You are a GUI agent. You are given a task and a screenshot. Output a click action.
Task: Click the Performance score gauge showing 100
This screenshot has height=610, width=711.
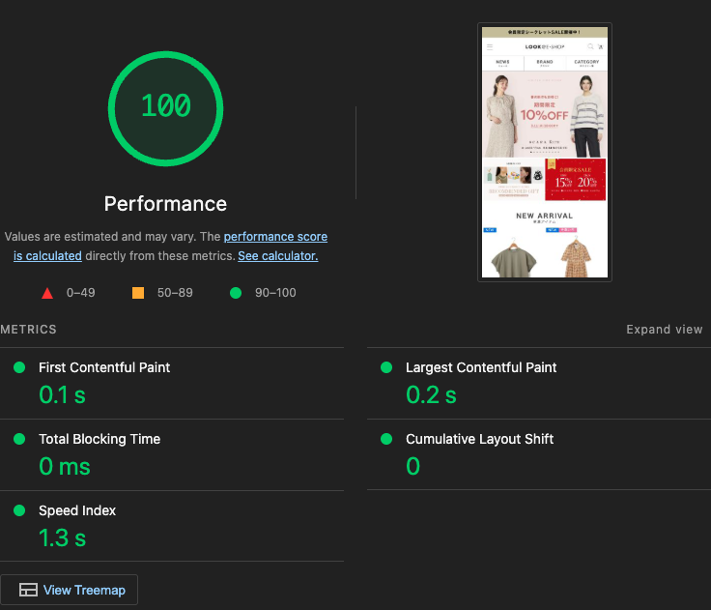166,106
